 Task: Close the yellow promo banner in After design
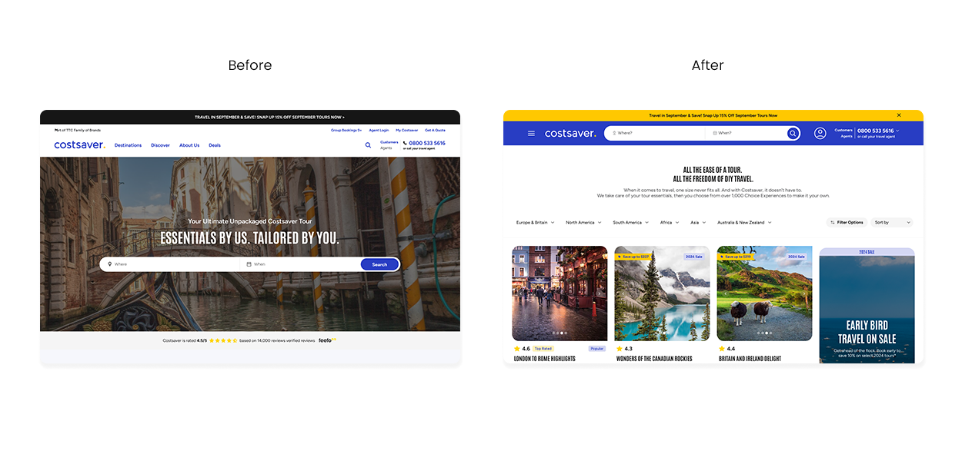click(899, 115)
